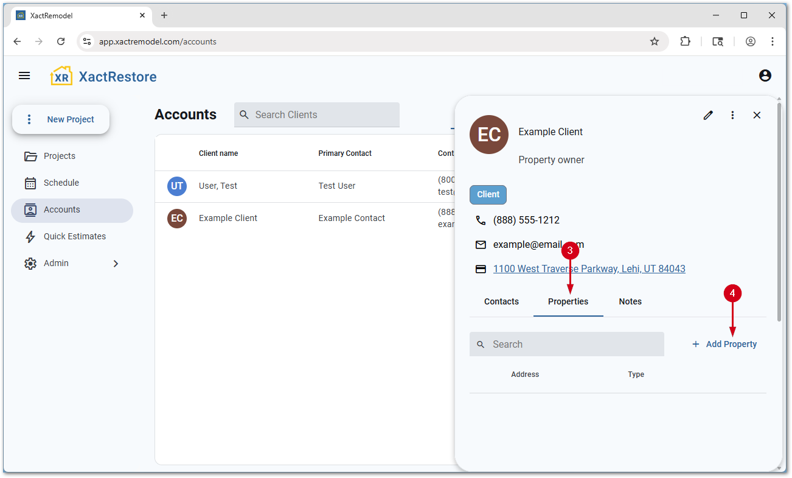The width and height of the screenshot is (792, 478).
Task: Bookmark this page with the star icon
Action: click(655, 41)
